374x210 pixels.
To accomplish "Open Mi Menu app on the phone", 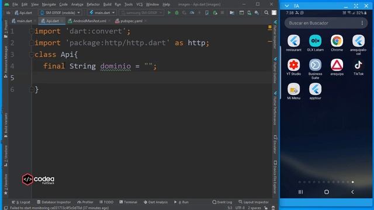I will point(293,92).
